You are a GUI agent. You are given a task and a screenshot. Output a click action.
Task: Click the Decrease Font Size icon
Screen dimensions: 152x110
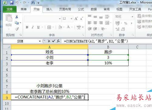[x=81, y=19]
